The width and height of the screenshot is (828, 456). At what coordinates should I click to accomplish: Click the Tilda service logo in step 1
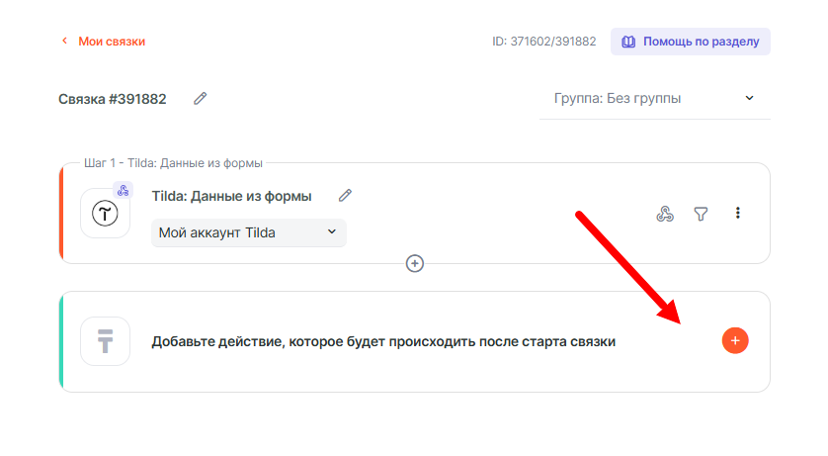[105, 214]
